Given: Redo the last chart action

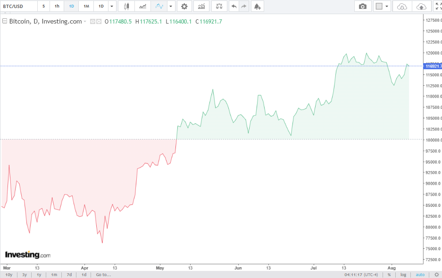Looking at the screenshot, I should coord(244,6).
